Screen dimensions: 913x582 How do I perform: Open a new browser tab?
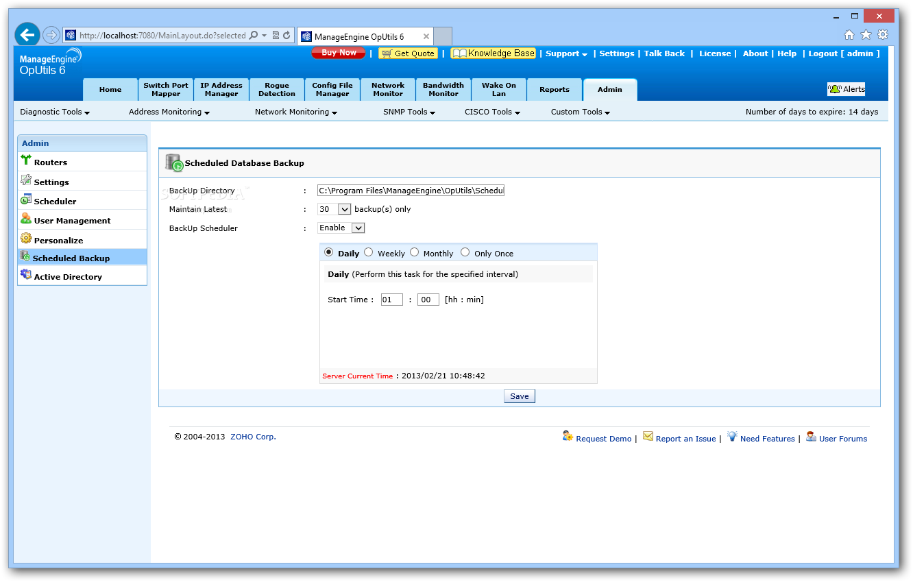(x=443, y=37)
